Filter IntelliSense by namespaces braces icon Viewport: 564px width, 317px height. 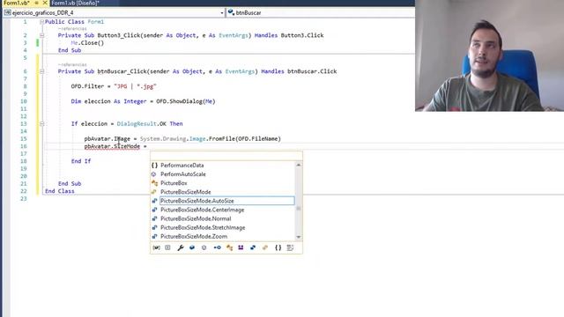(278, 247)
